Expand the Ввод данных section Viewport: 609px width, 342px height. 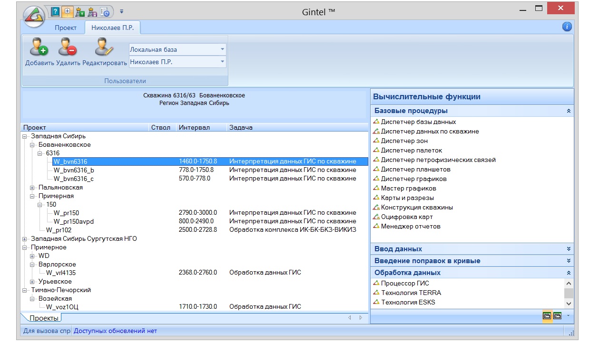pos(569,249)
